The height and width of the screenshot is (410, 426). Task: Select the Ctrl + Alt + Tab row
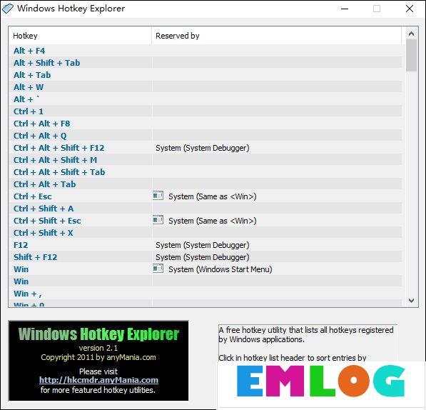coord(206,184)
